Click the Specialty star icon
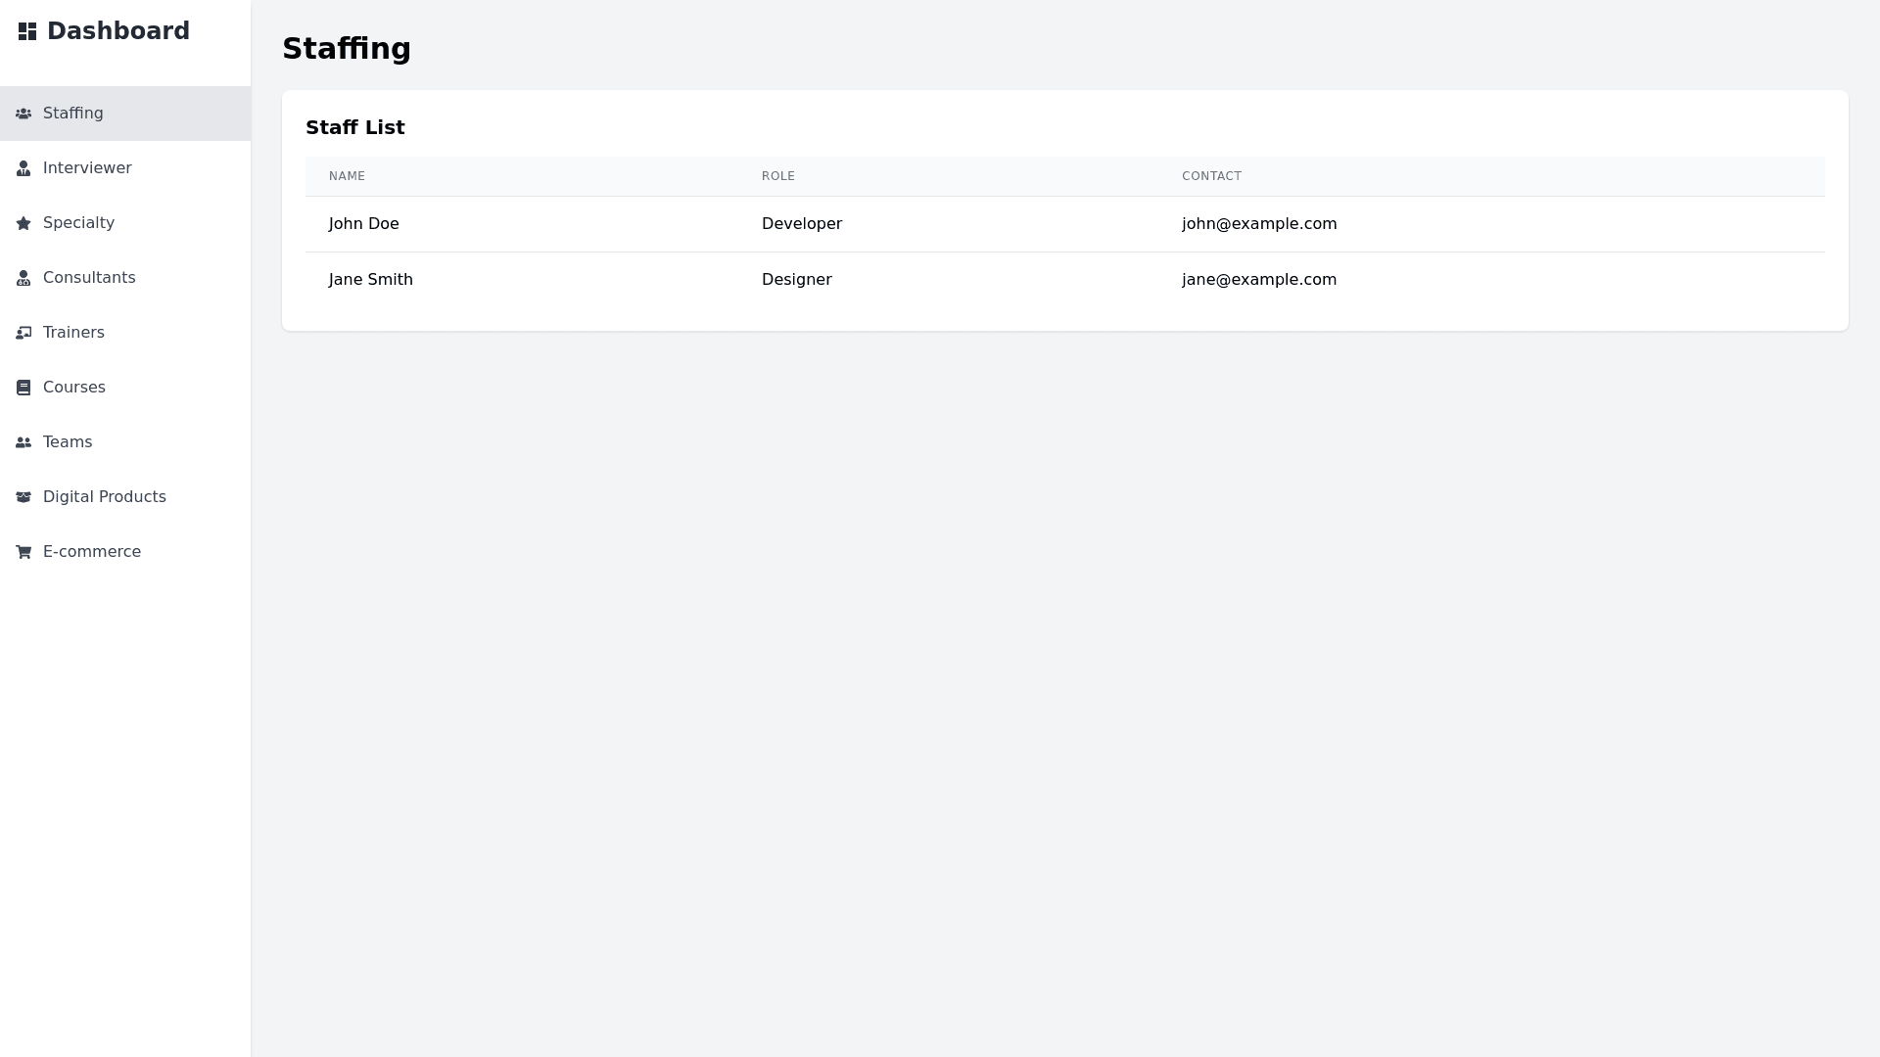The image size is (1880, 1057). pos(23,223)
